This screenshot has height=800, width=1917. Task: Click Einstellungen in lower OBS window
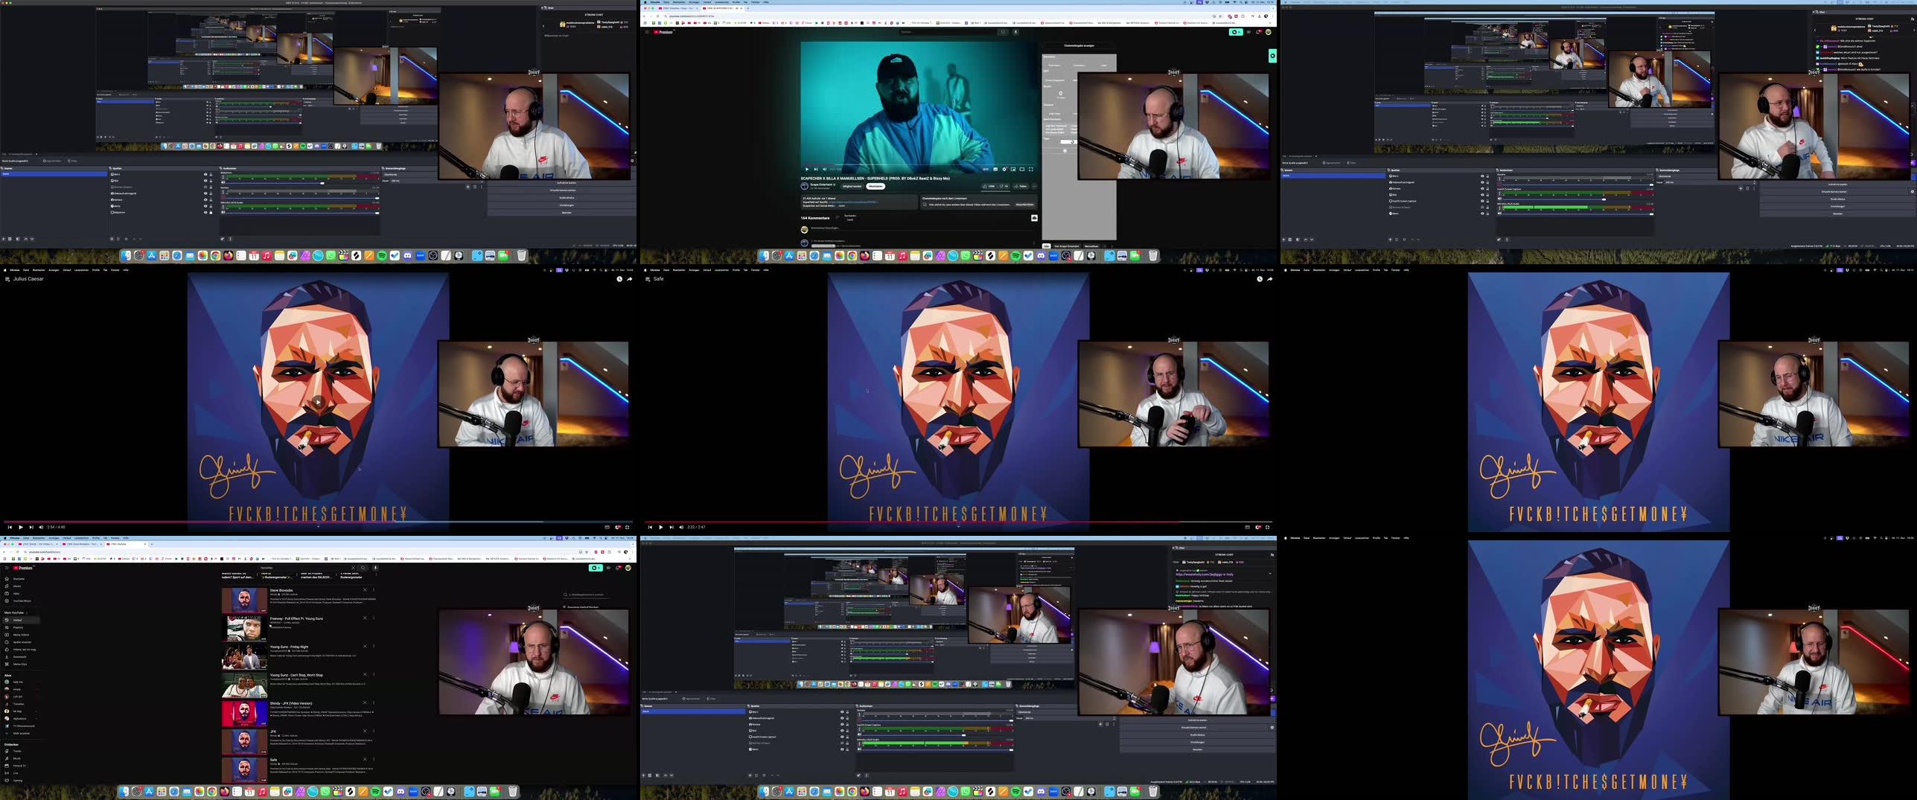coord(1197,742)
